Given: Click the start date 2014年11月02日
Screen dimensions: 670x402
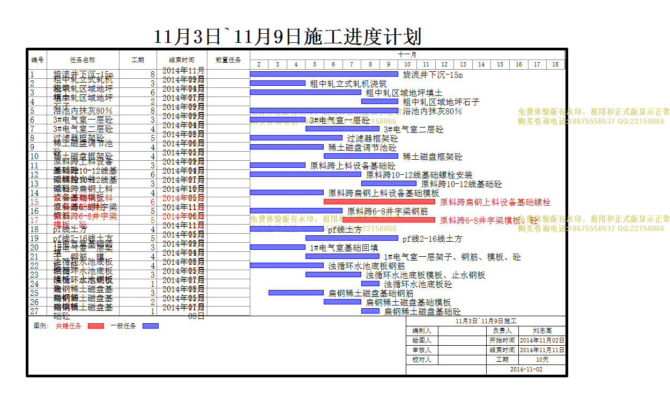Looking at the screenshot, I should point(542,340).
